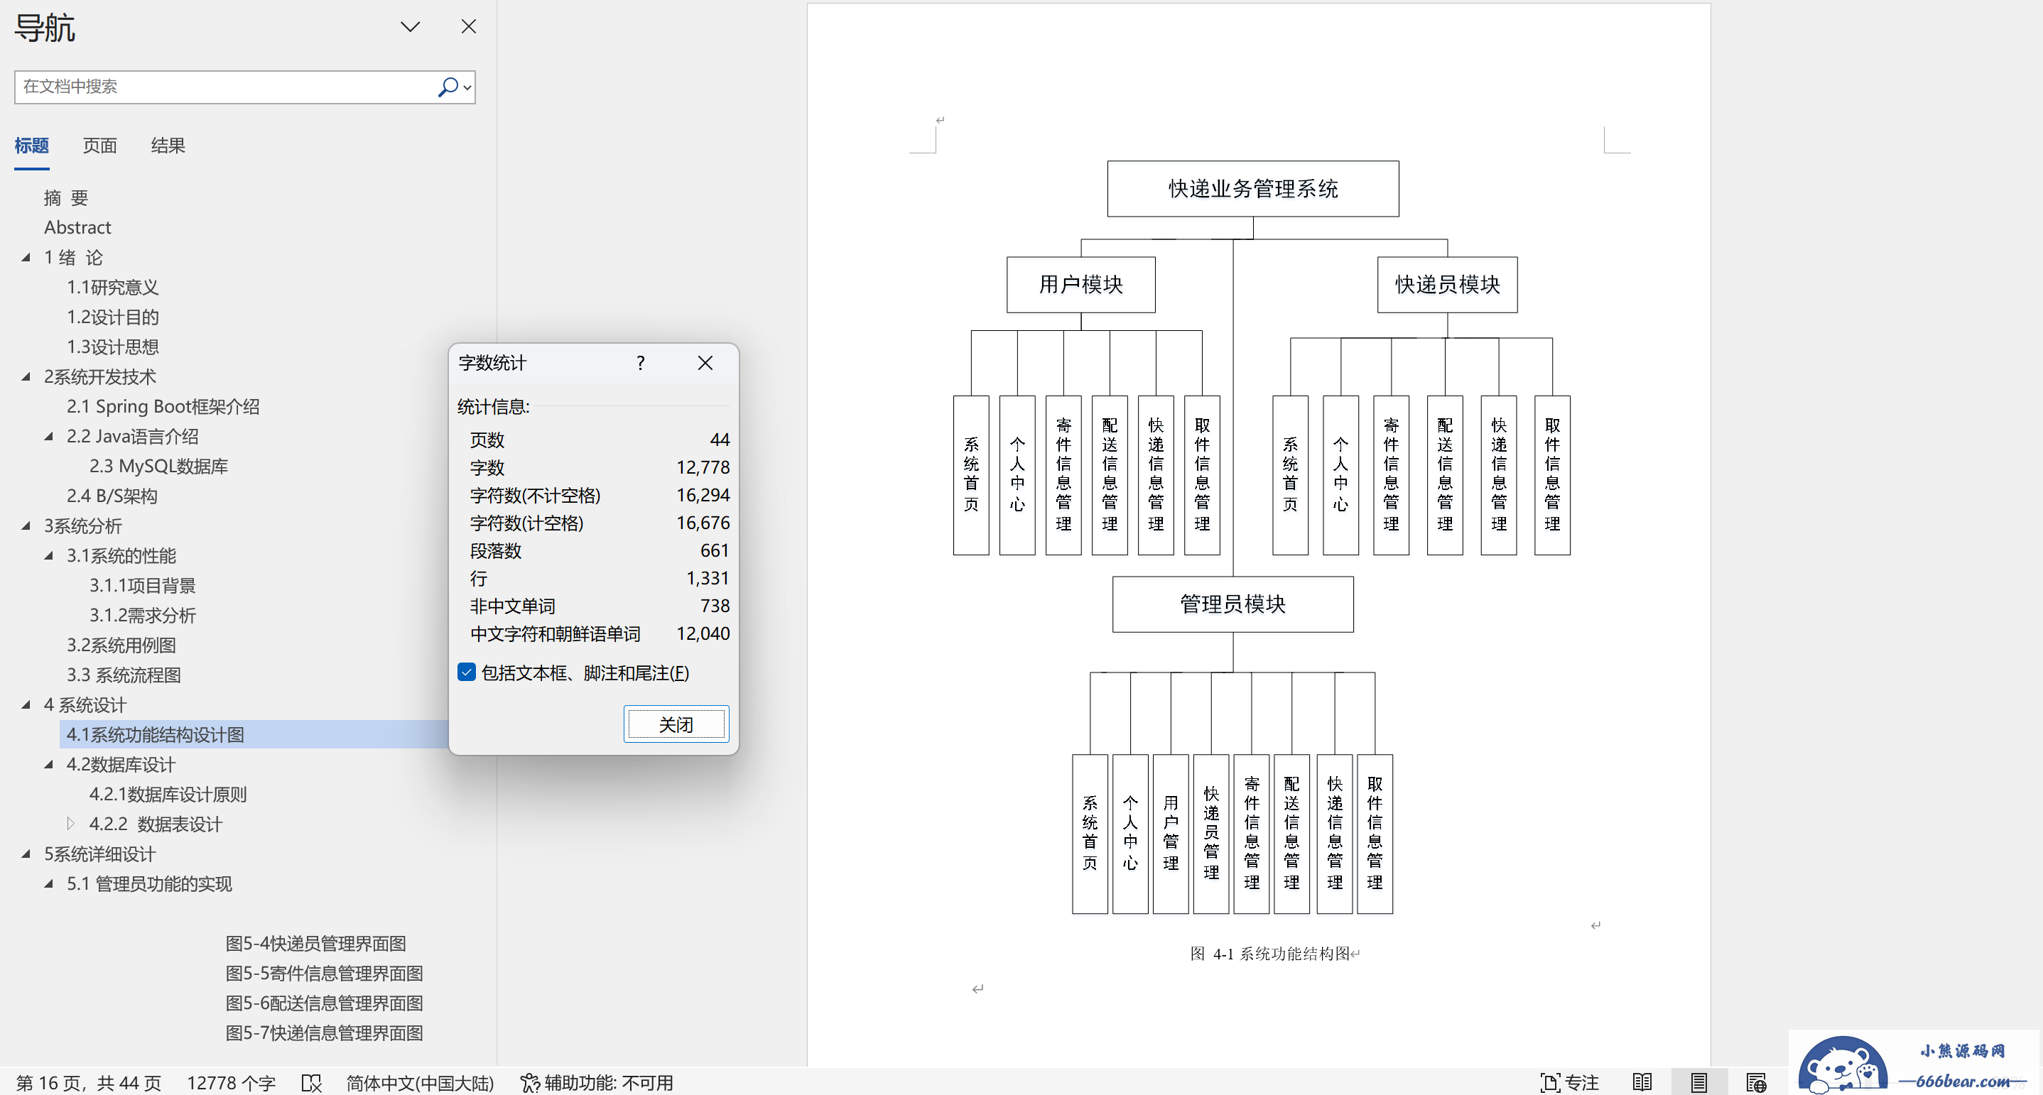Jump to 3.1.1项目背景 heading
Image resolution: width=2043 pixels, height=1095 pixels.
pos(143,586)
